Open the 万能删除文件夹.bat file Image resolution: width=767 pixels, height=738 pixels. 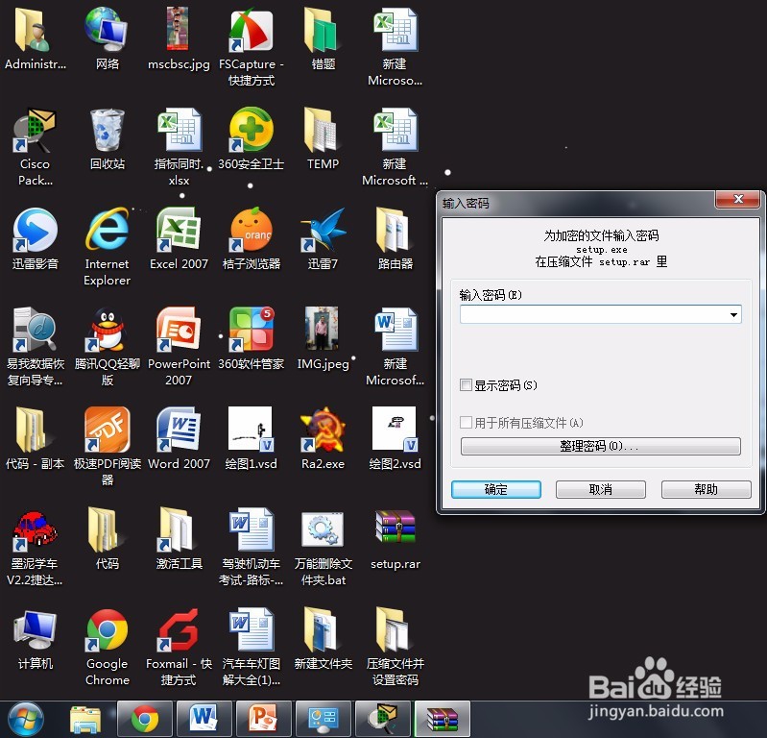tap(323, 529)
